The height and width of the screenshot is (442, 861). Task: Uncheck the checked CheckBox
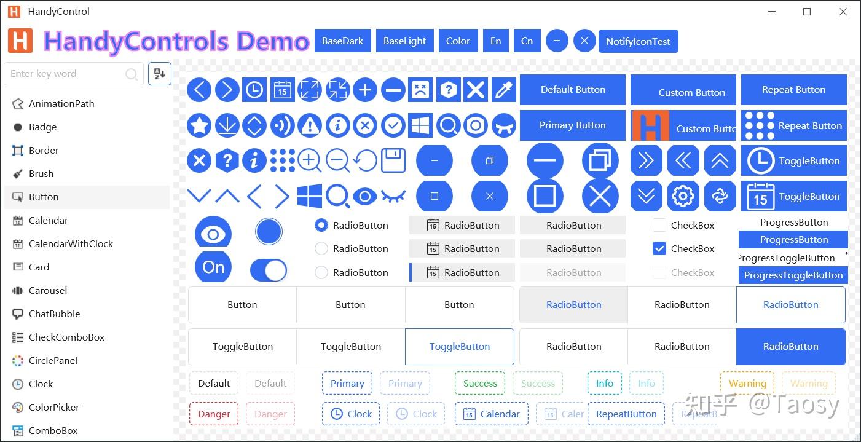pyautogui.click(x=659, y=248)
